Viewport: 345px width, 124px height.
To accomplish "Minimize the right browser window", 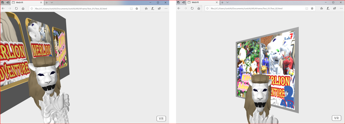I will click(x=326, y=2).
